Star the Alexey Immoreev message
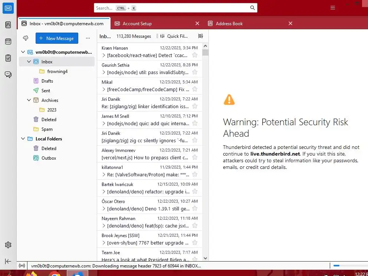 [194, 157]
